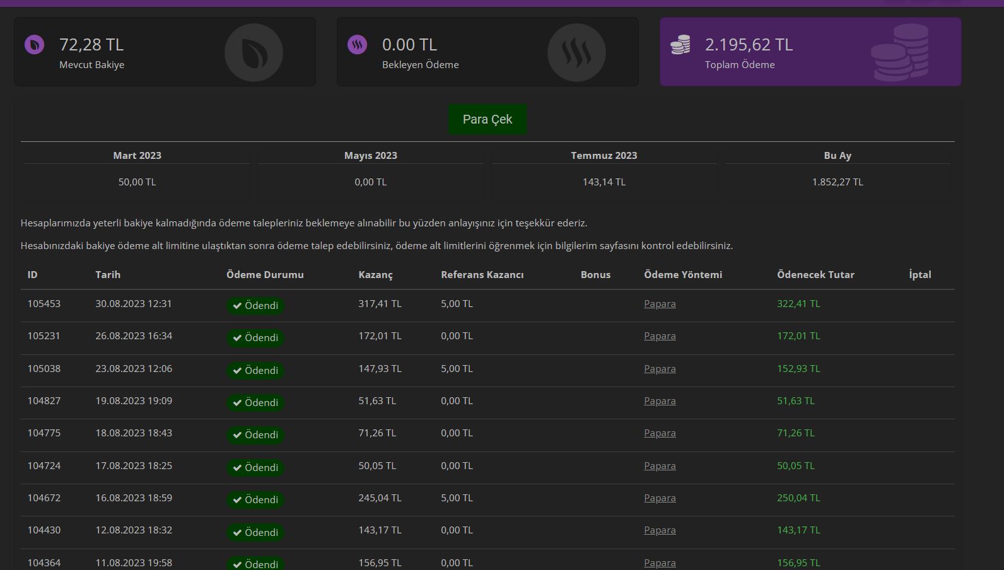Viewport: 1004px width, 570px height.
Task: Click the Ödendi badge for ID 104775
Action: point(255,435)
